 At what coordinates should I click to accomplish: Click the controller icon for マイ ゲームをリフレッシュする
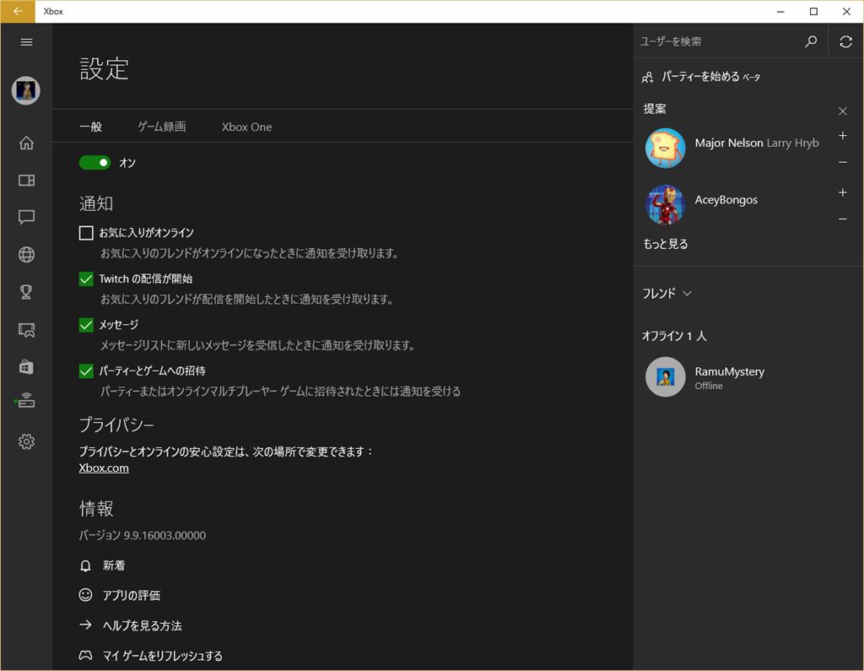click(x=85, y=655)
